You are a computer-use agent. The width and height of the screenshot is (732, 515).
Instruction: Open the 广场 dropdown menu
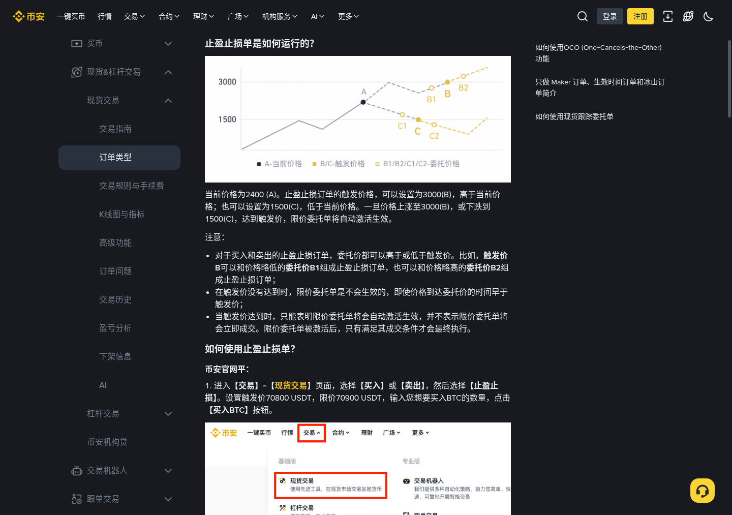238,16
